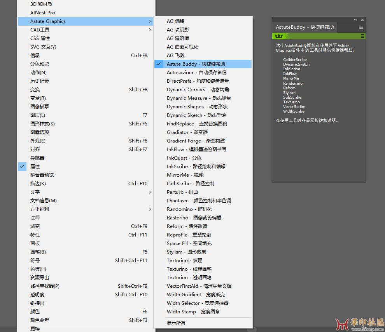
Task: Open Dynamic Shapes - 动态形状 panel
Action: 203,107
